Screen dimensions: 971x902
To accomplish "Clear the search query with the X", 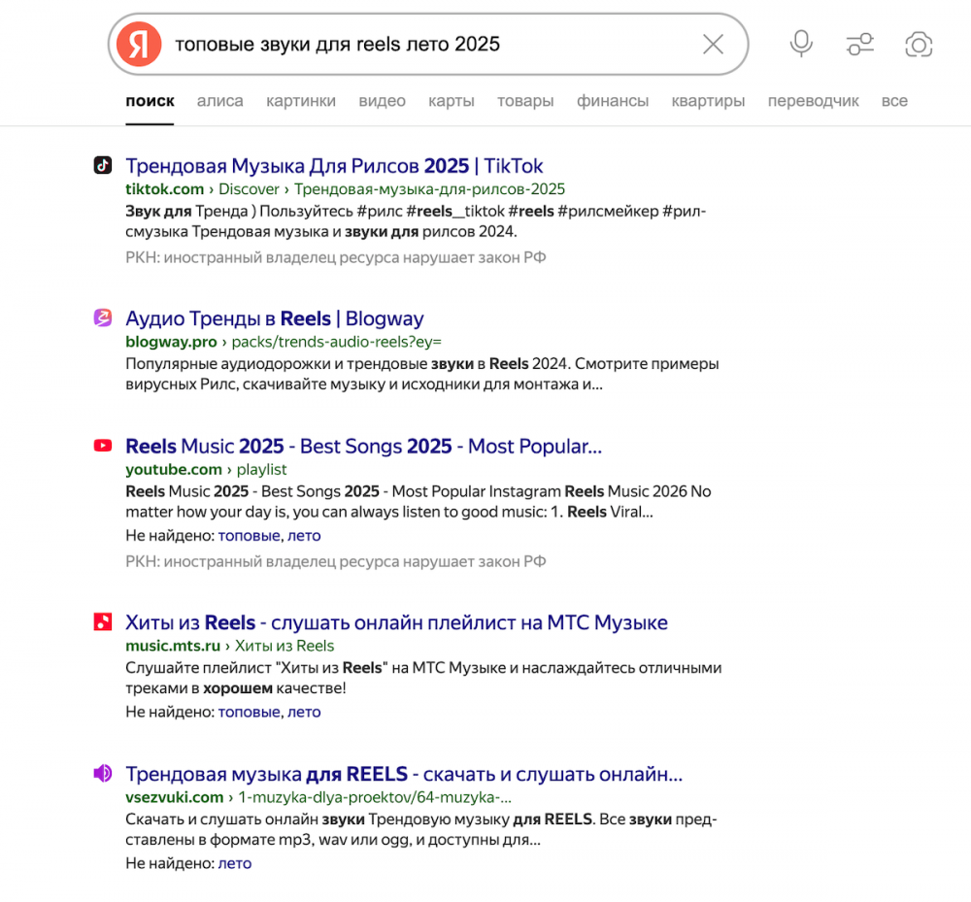I will (713, 44).
